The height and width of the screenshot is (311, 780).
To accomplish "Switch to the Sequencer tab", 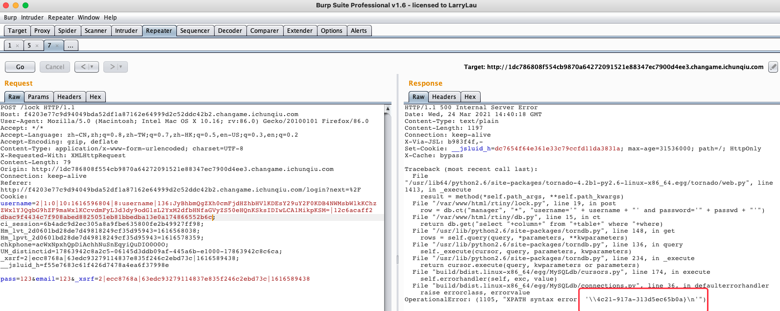I will point(195,30).
